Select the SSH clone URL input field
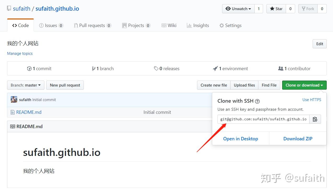Image resolution: width=333 pixels, height=191 pixels. click(263, 119)
